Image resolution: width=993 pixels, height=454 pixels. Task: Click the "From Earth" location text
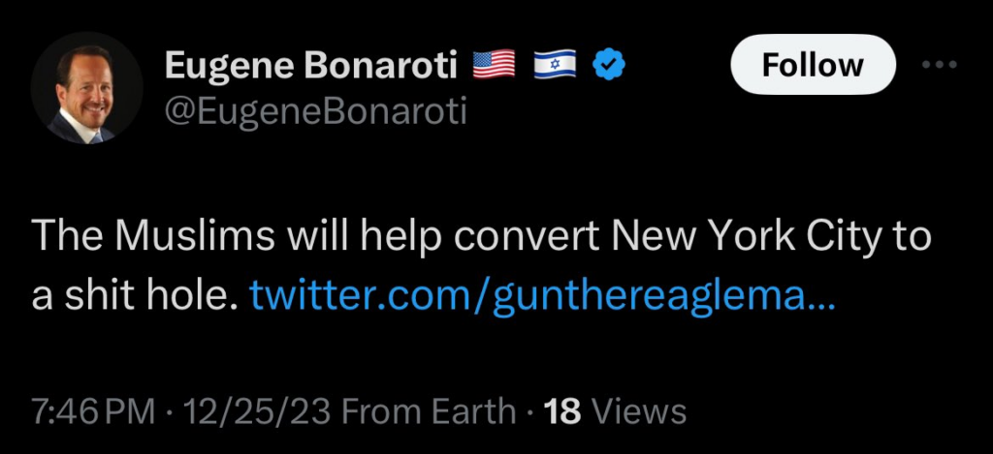(430, 411)
